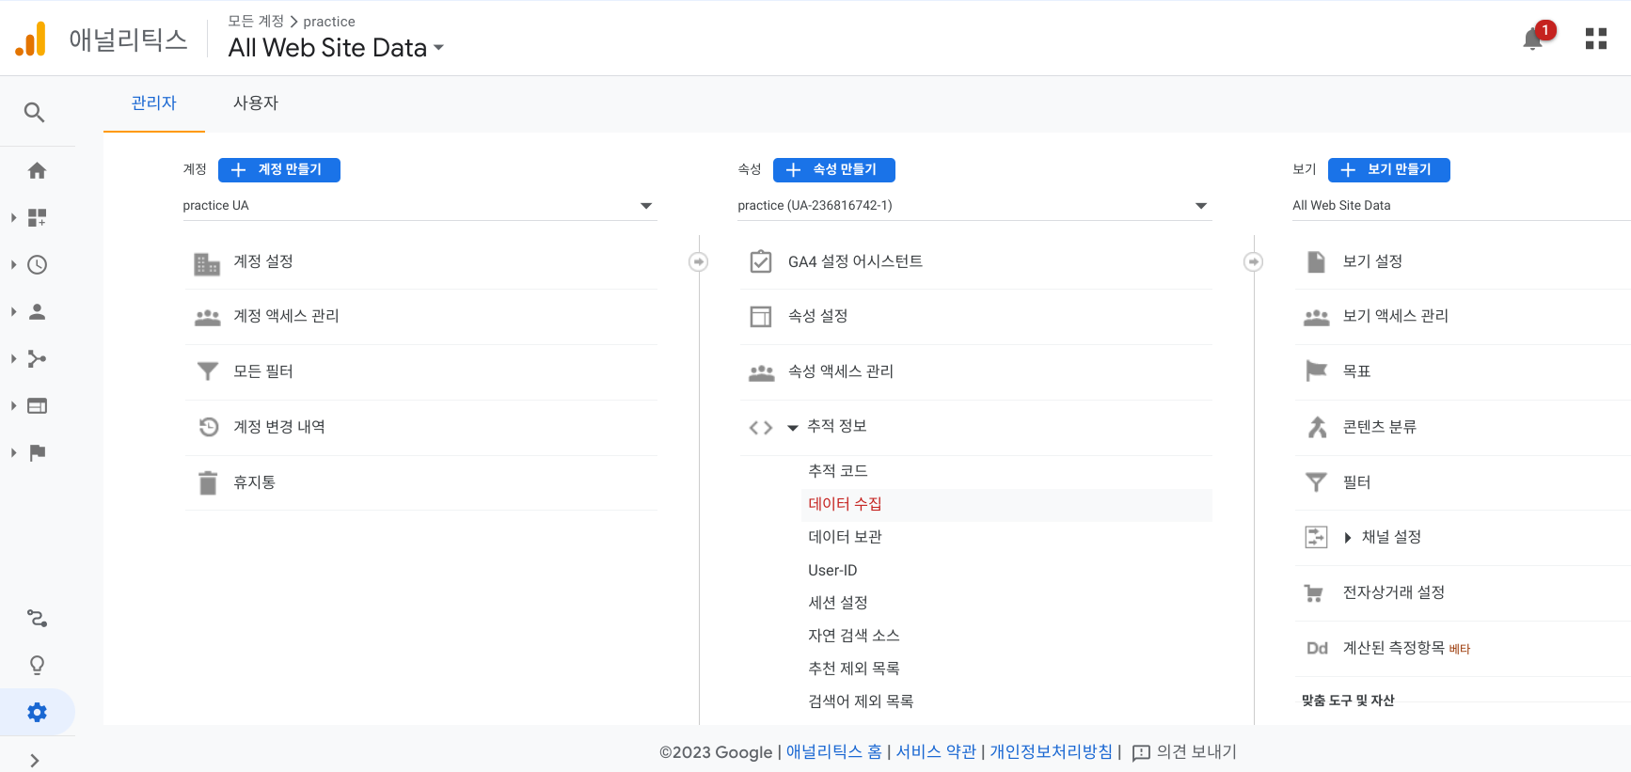Open the Realtime clock icon

[x=37, y=264]
